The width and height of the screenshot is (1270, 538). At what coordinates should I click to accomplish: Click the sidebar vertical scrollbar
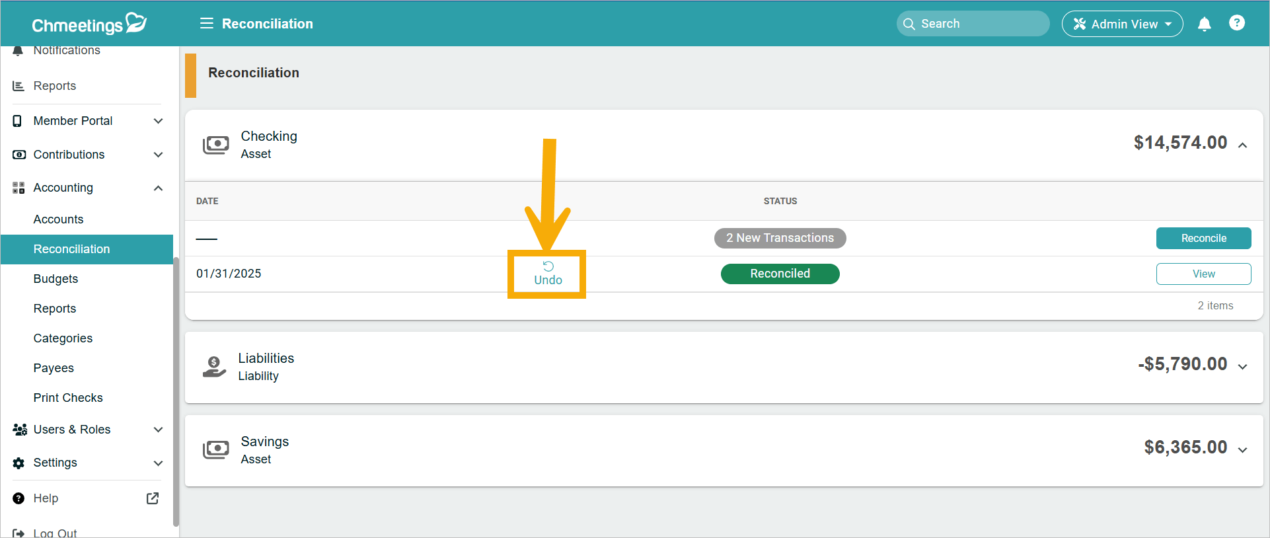tap(176, 393)
